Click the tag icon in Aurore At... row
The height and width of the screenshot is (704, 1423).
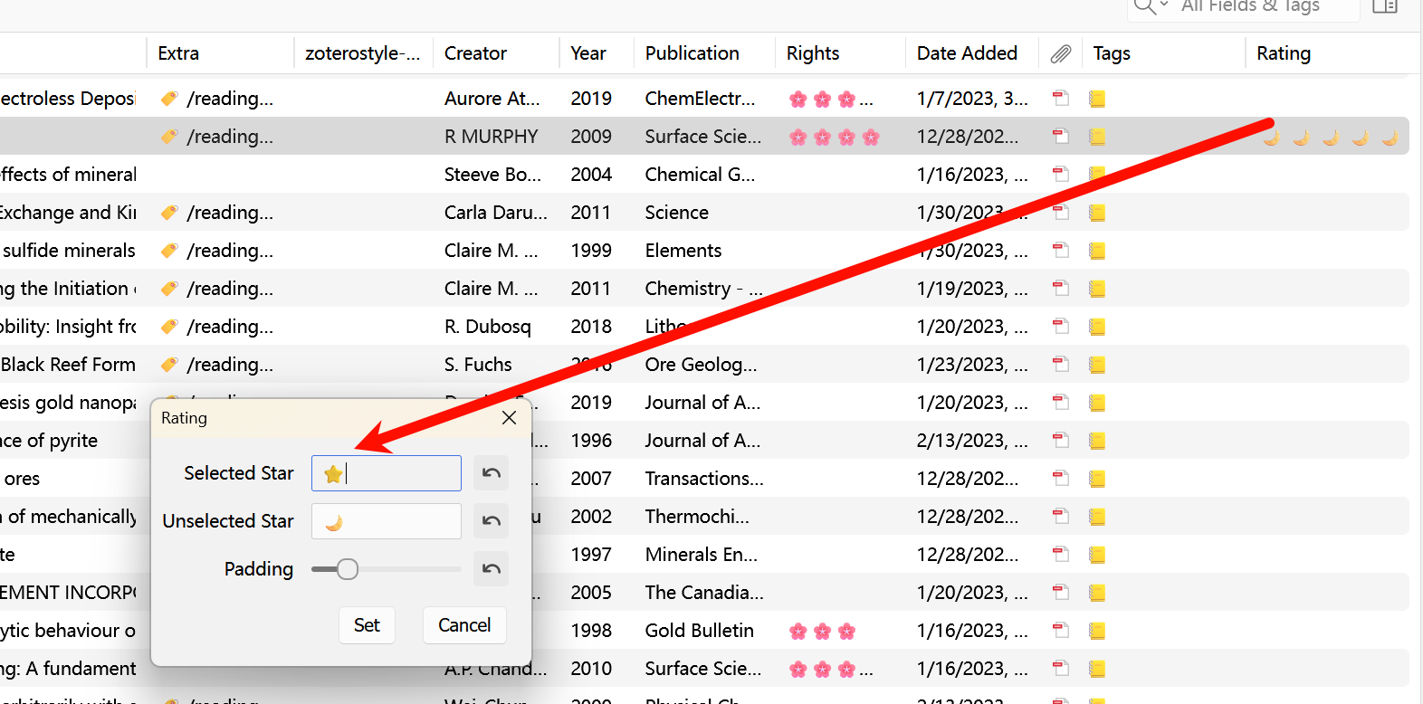pos(169,99)
